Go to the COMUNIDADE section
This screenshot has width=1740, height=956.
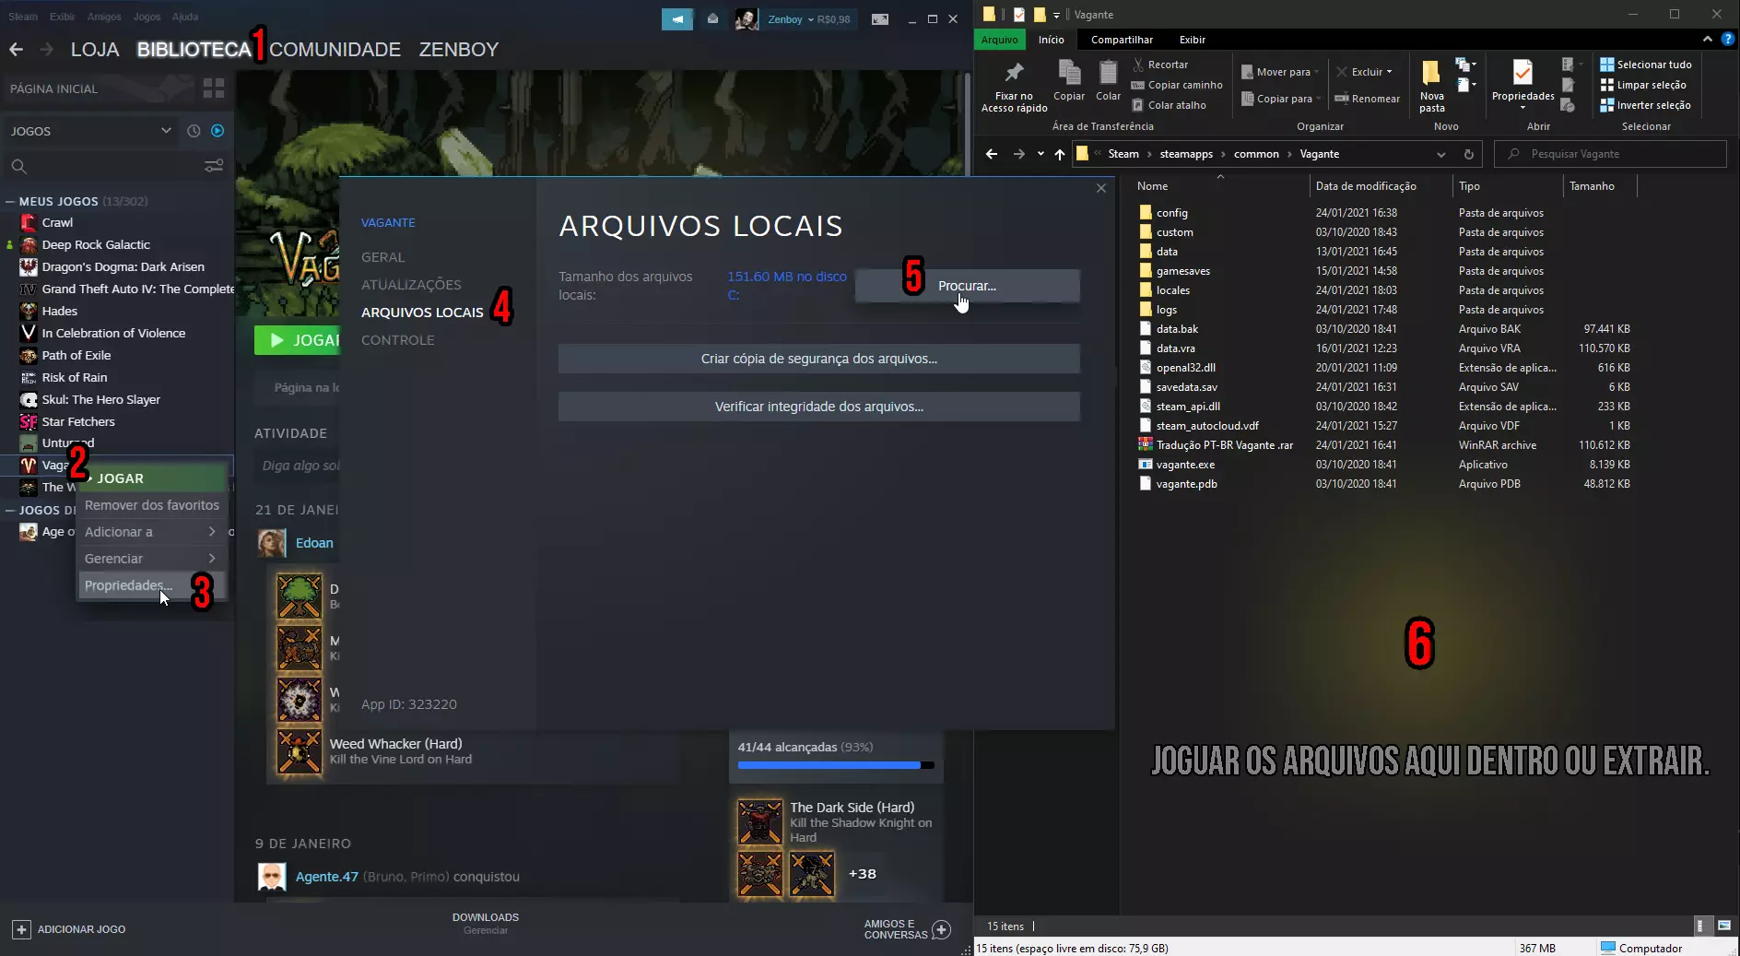(x=335, y=50)
